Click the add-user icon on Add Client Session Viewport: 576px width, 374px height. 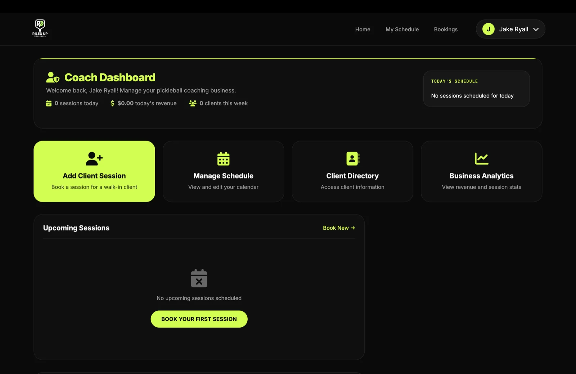point(94,159)
